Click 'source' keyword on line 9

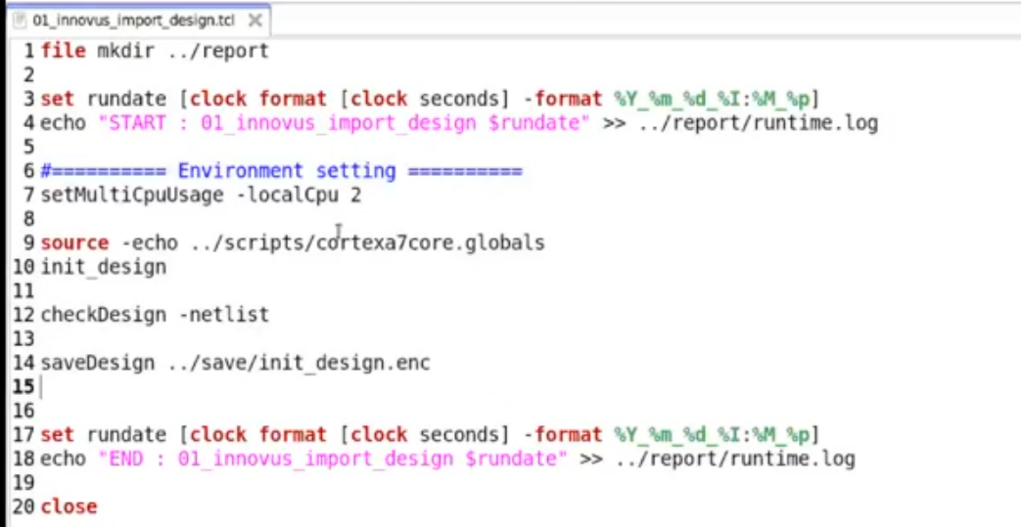tap(74, 243)
